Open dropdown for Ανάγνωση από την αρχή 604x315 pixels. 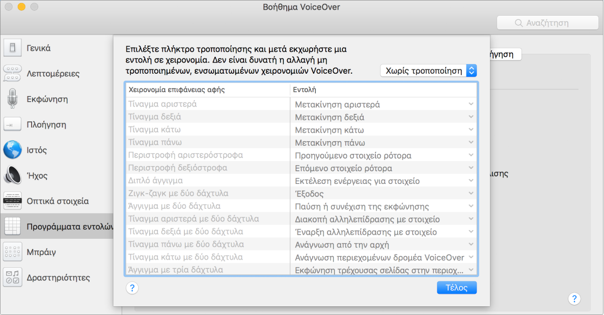point(471,244)
